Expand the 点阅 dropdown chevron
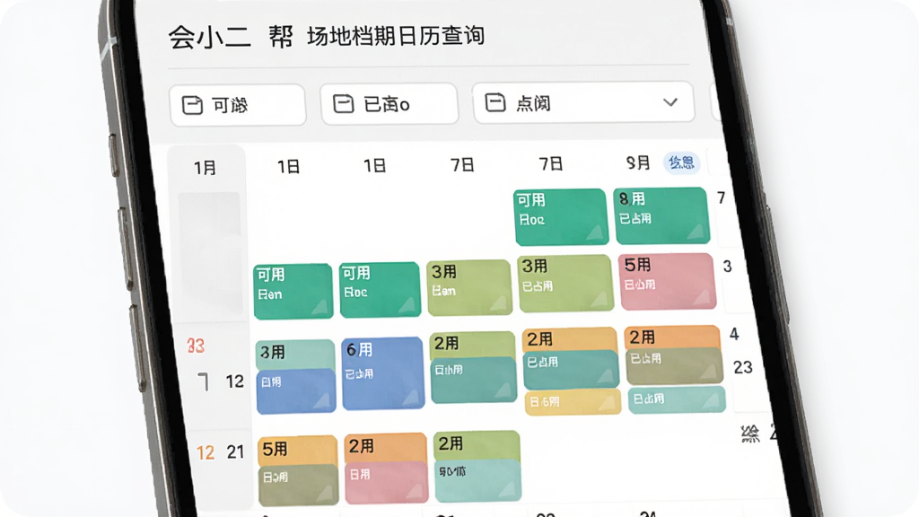Image resolution: width=919 pixels, height=517 pixels. coord(670,102)
